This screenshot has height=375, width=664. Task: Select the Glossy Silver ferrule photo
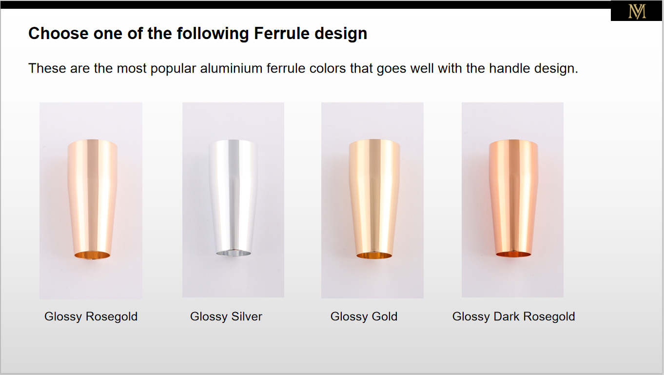[x=233, y=199]
